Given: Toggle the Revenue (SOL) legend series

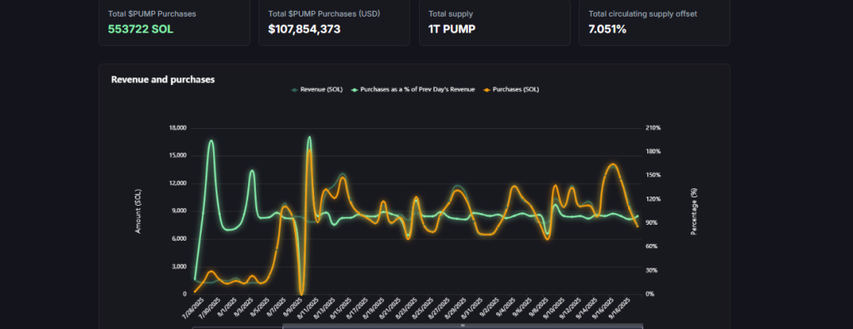Looking at the screenshot, I should 317,89.
